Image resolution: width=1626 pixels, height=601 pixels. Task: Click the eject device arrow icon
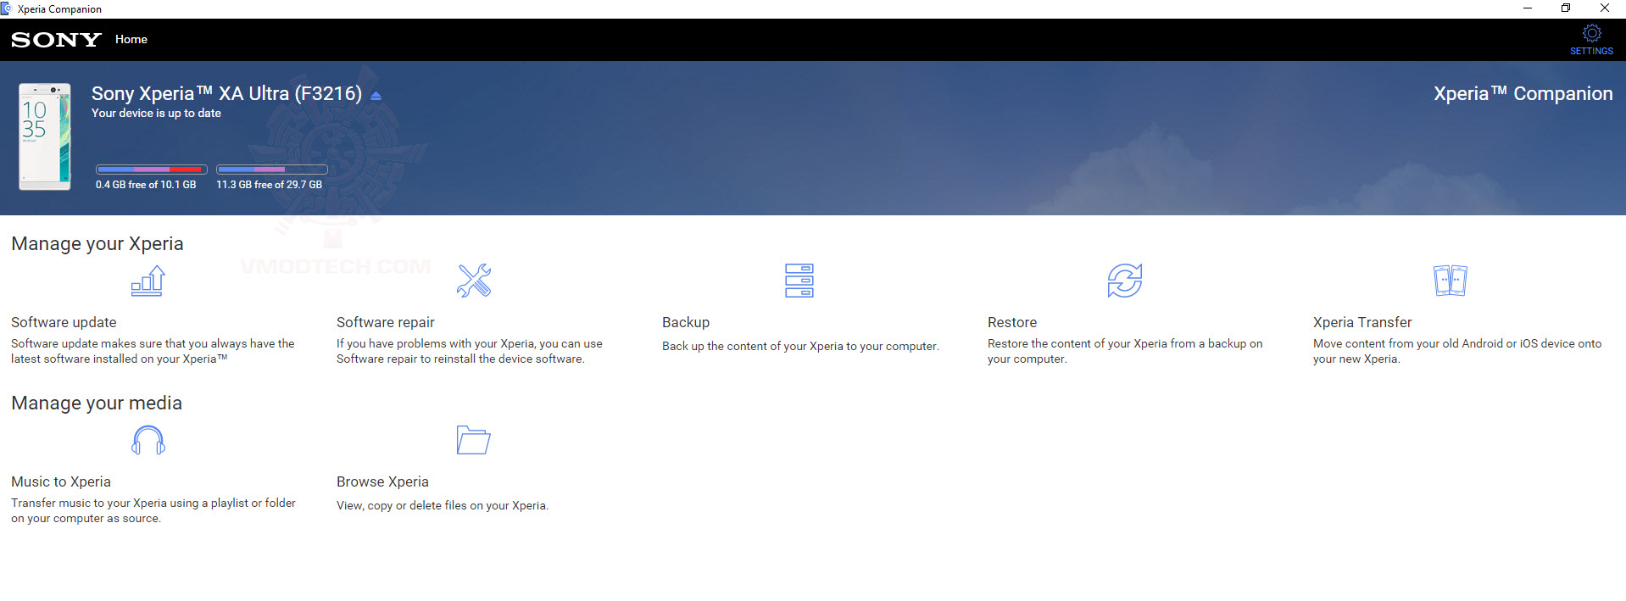point(376,96)
